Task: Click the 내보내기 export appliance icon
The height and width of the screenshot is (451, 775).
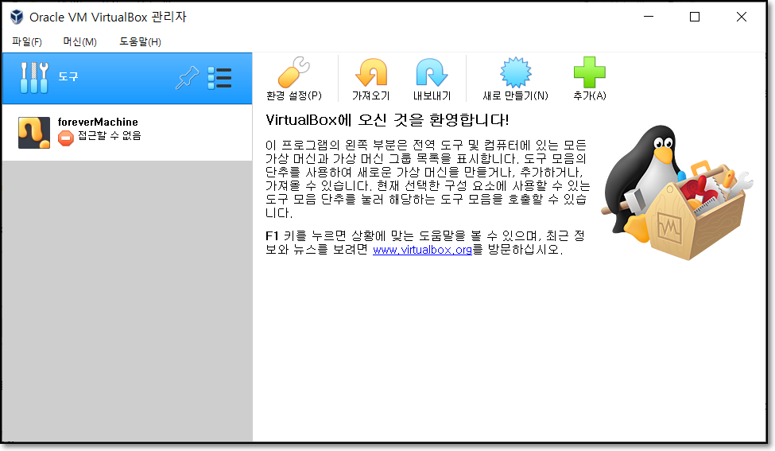Action: pos(432,72)
